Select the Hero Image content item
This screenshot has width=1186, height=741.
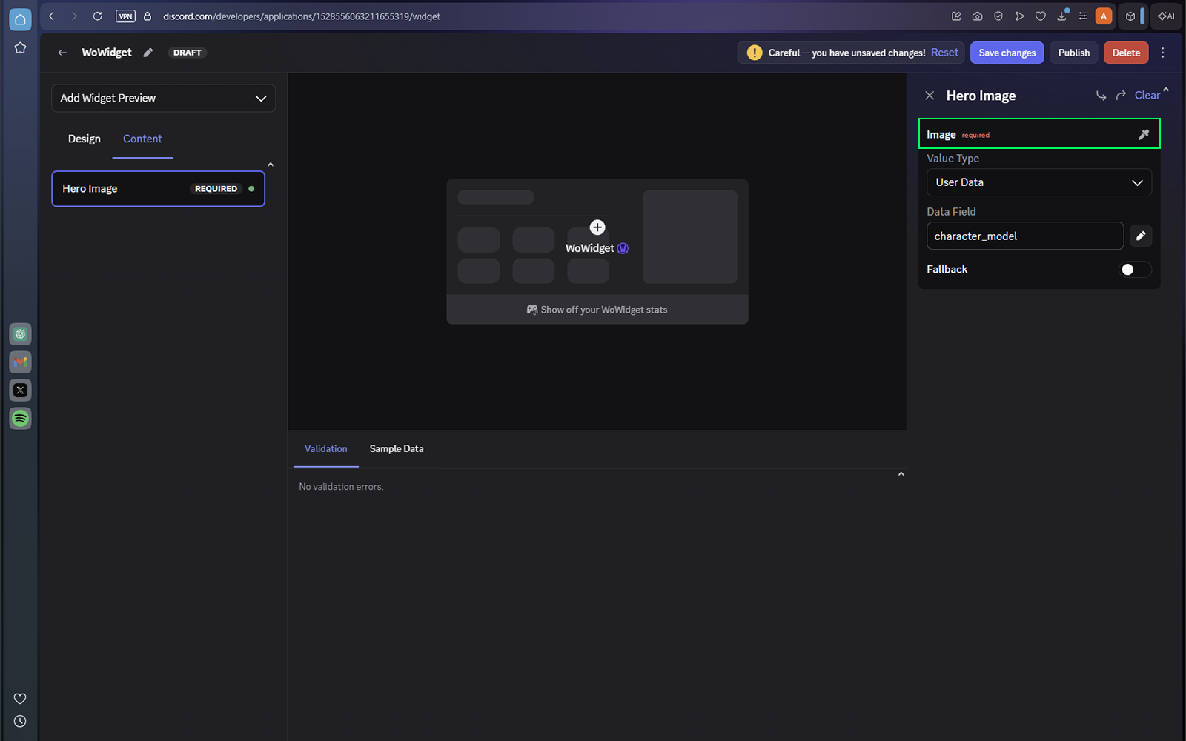pyautogui.click(x=158, y=189)
